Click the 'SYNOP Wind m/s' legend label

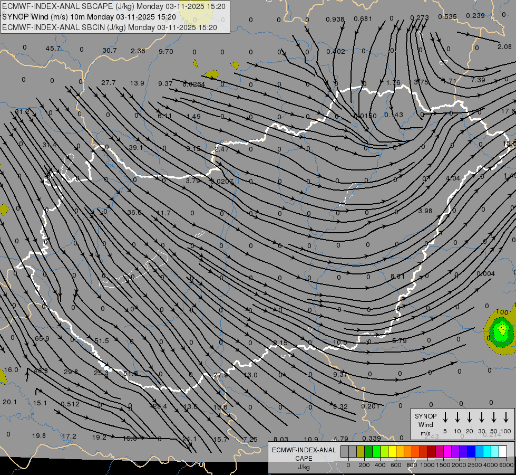(425, 425)
